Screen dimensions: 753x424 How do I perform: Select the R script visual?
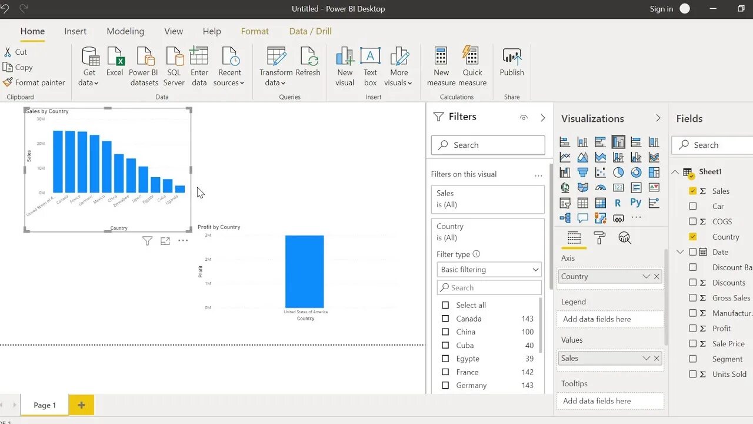point(618,203)
